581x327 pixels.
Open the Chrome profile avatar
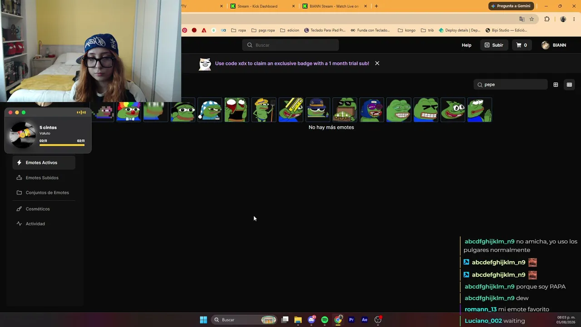pos(563,19)
